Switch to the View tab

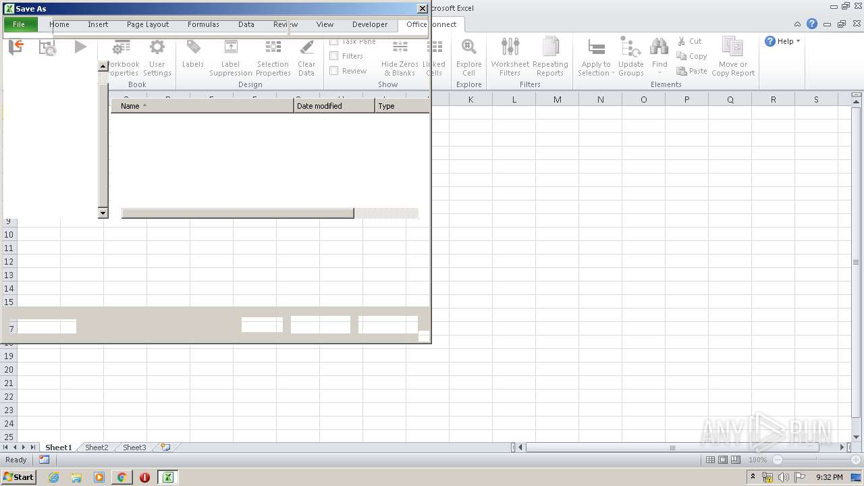point(325,24)
